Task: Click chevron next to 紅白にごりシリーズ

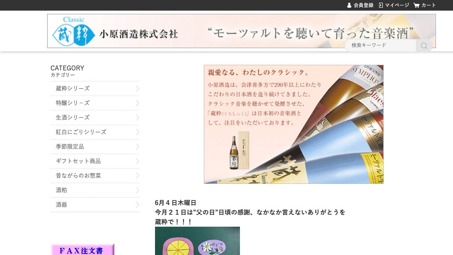Action: point(137,132)
